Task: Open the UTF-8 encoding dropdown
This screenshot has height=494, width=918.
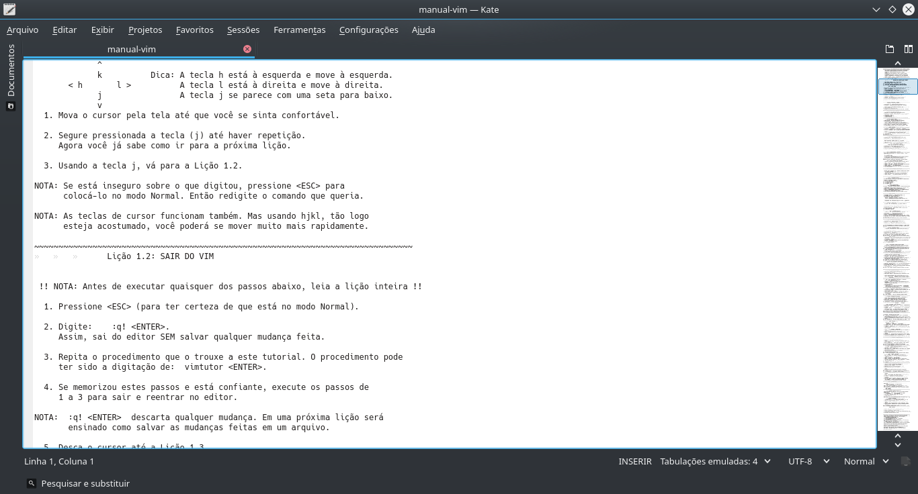Action: (809, 461)
